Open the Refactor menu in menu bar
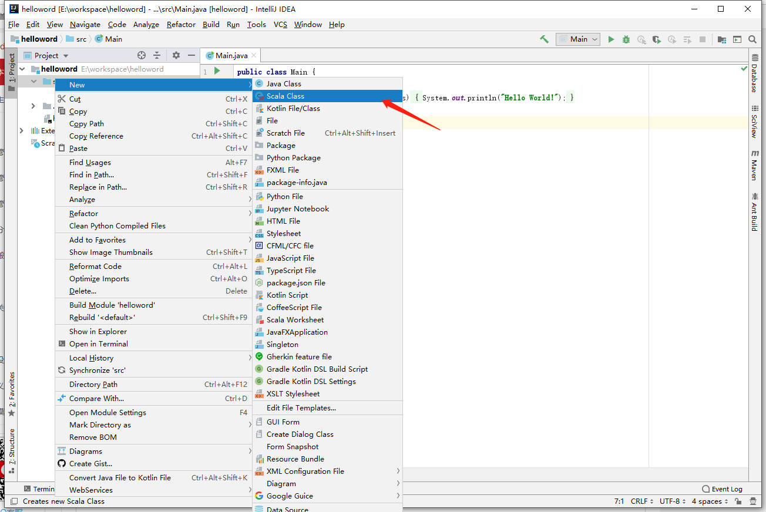Image resolution: width=766 pixels, height=512 pixels. coord(181,24)
